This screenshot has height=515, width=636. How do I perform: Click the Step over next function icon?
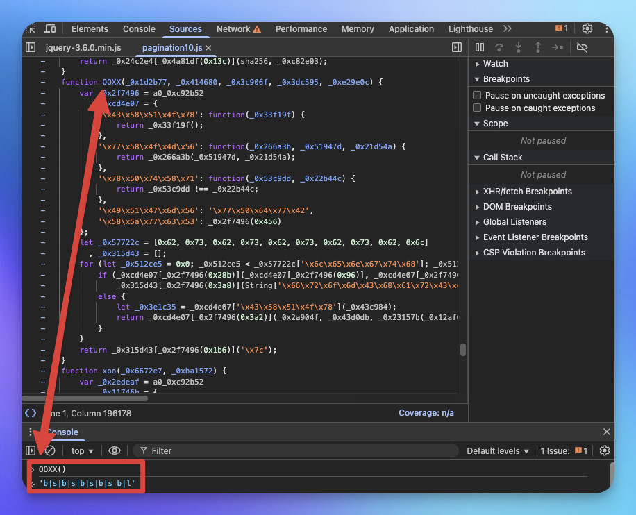(x=499, y=47)
